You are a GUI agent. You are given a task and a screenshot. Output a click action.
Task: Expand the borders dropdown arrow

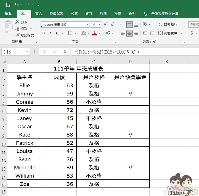76,33
